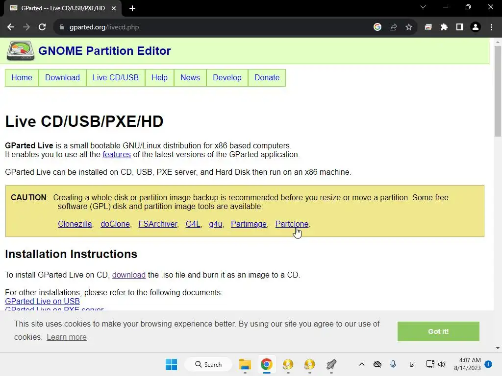
Task: Go back to the previous page
Action: (x=11, y=27)
